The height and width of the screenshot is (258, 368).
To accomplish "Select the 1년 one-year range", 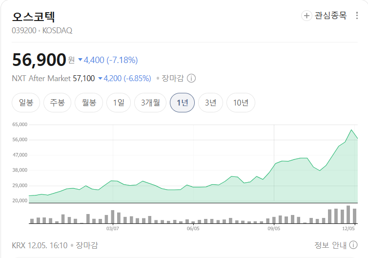I will coord(182,103).
